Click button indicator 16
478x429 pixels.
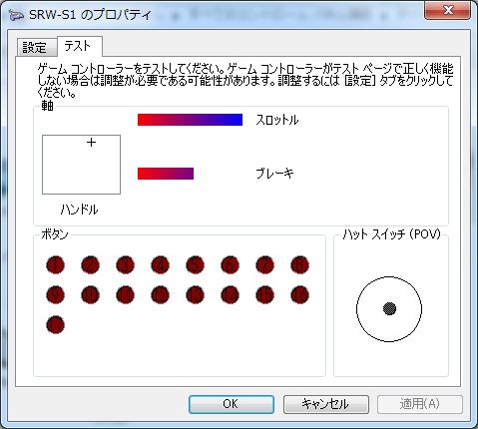click(x=299, y=295)
